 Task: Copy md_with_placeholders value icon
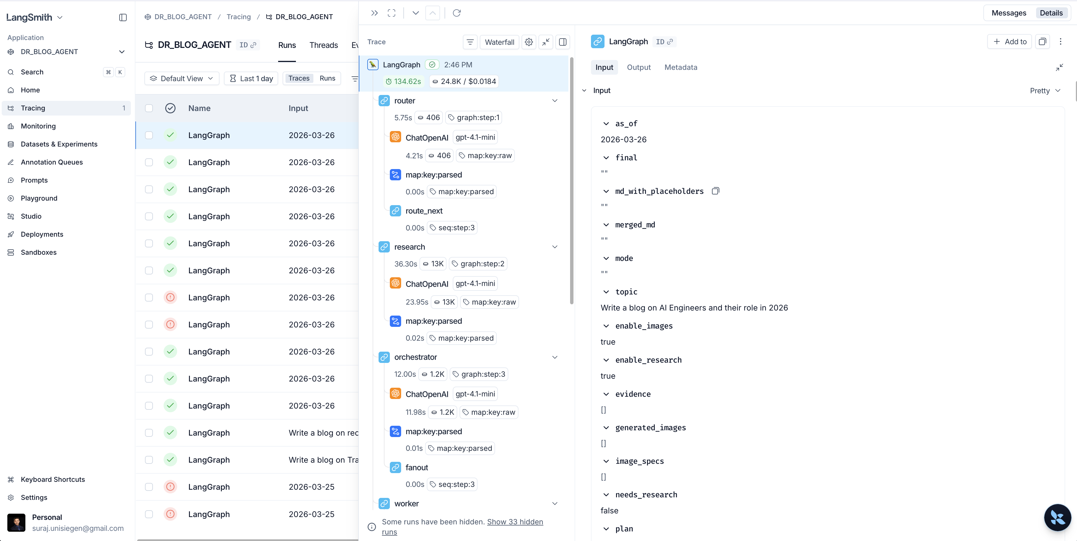click(715, 191)
